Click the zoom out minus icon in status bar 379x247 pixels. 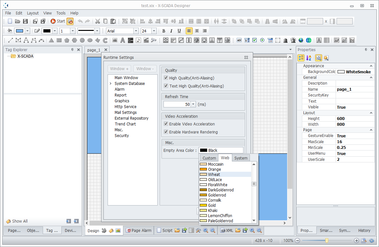point(297,241)
